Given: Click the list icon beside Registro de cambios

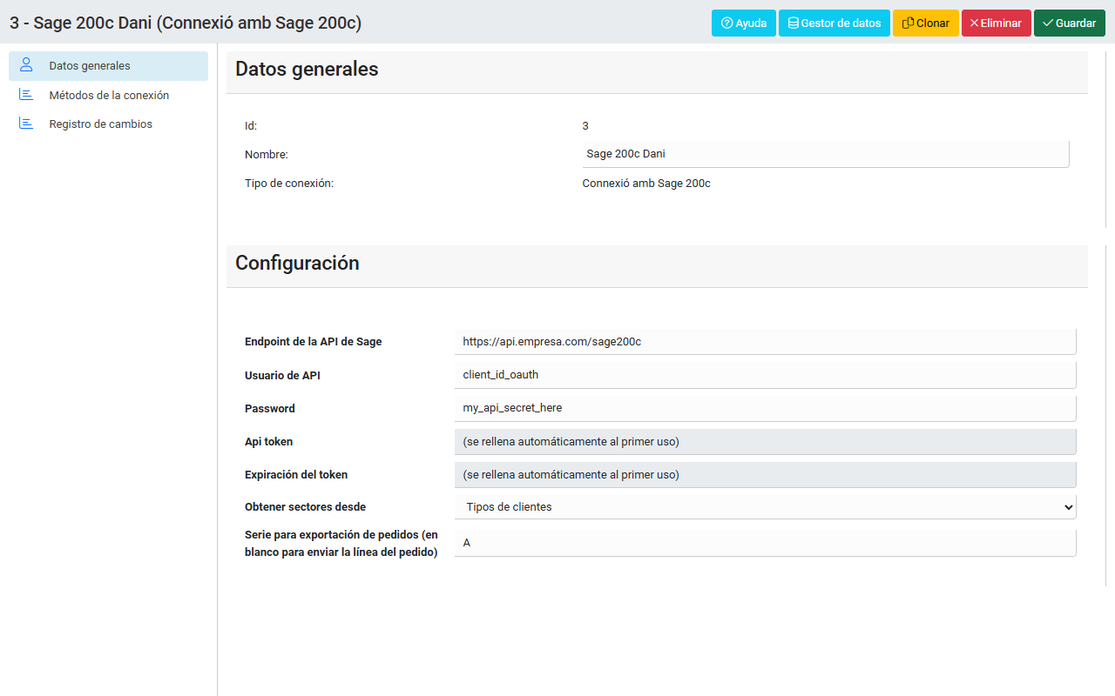Looking at the screenshot, I should (26, 124).
